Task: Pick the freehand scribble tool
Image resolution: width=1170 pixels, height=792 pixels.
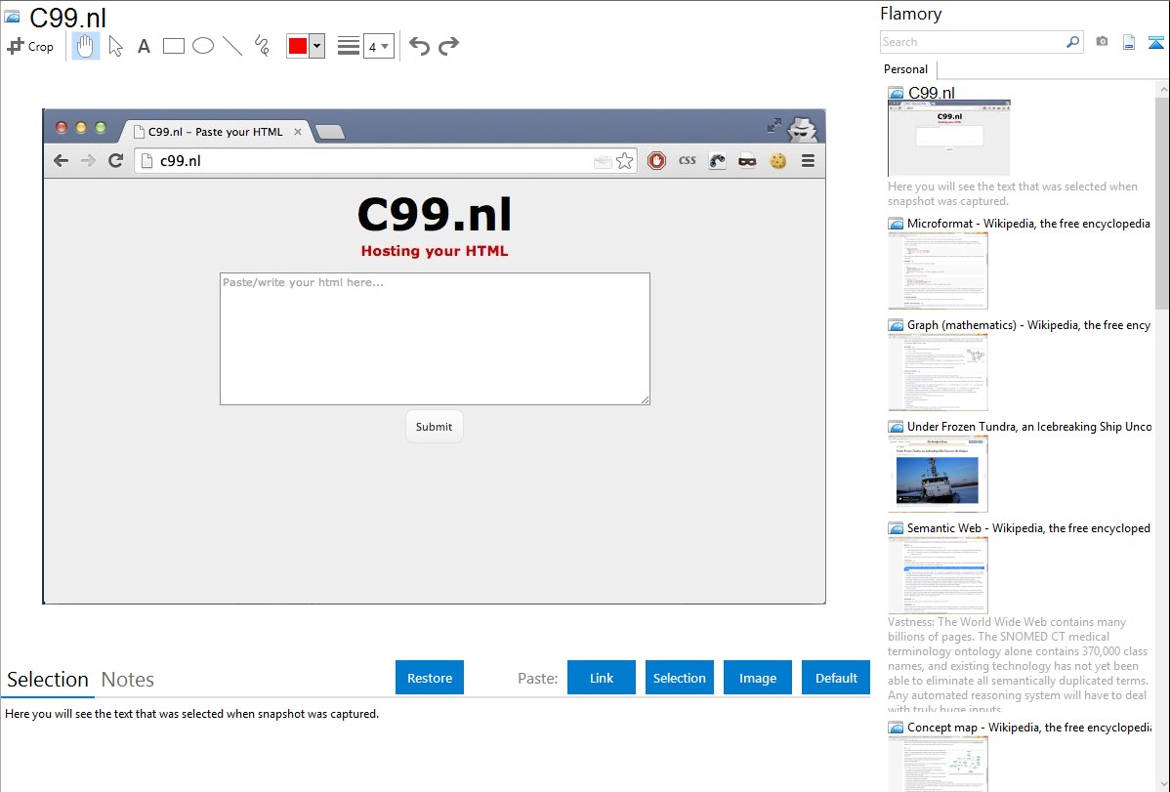Action: (262, 46)
